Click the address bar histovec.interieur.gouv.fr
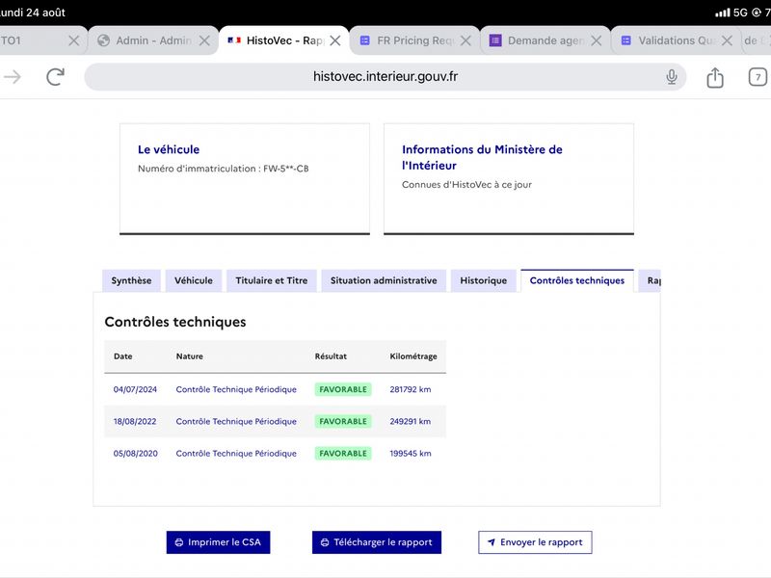This screenshot has width=771, height=578. tap(385, 77)
